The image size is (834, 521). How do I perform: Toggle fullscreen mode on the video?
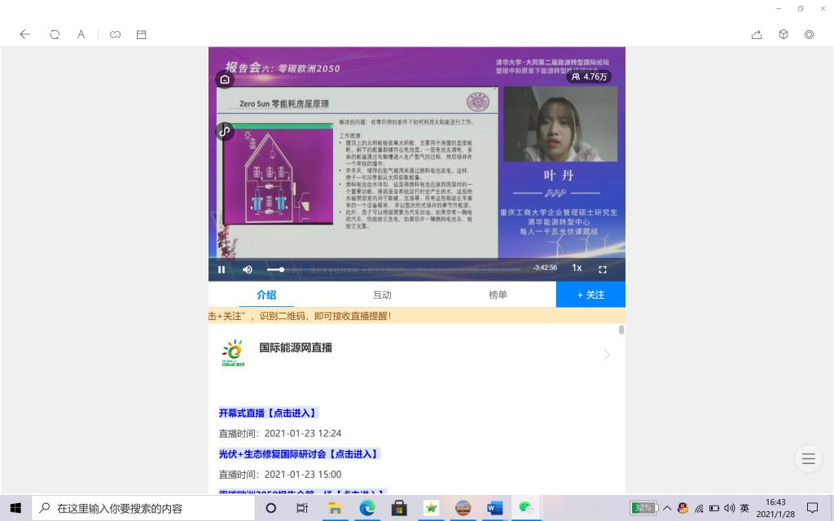(x=603, y=269)
